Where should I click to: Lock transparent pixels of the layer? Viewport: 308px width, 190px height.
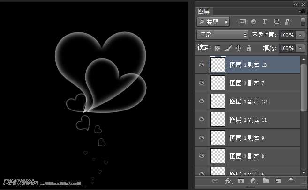218,48
